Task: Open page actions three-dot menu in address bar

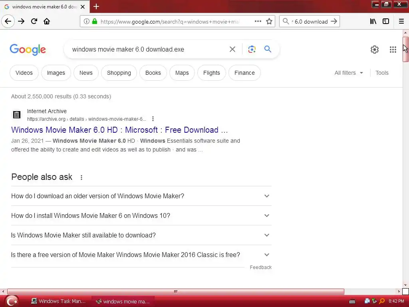Action: point(258,22)
